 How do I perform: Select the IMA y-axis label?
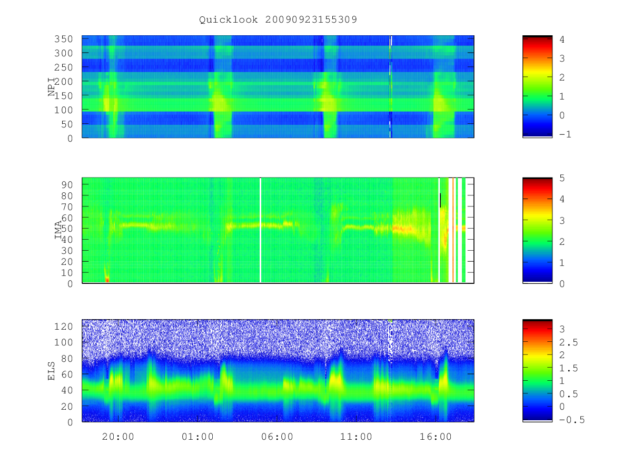[x=58, y=230]
